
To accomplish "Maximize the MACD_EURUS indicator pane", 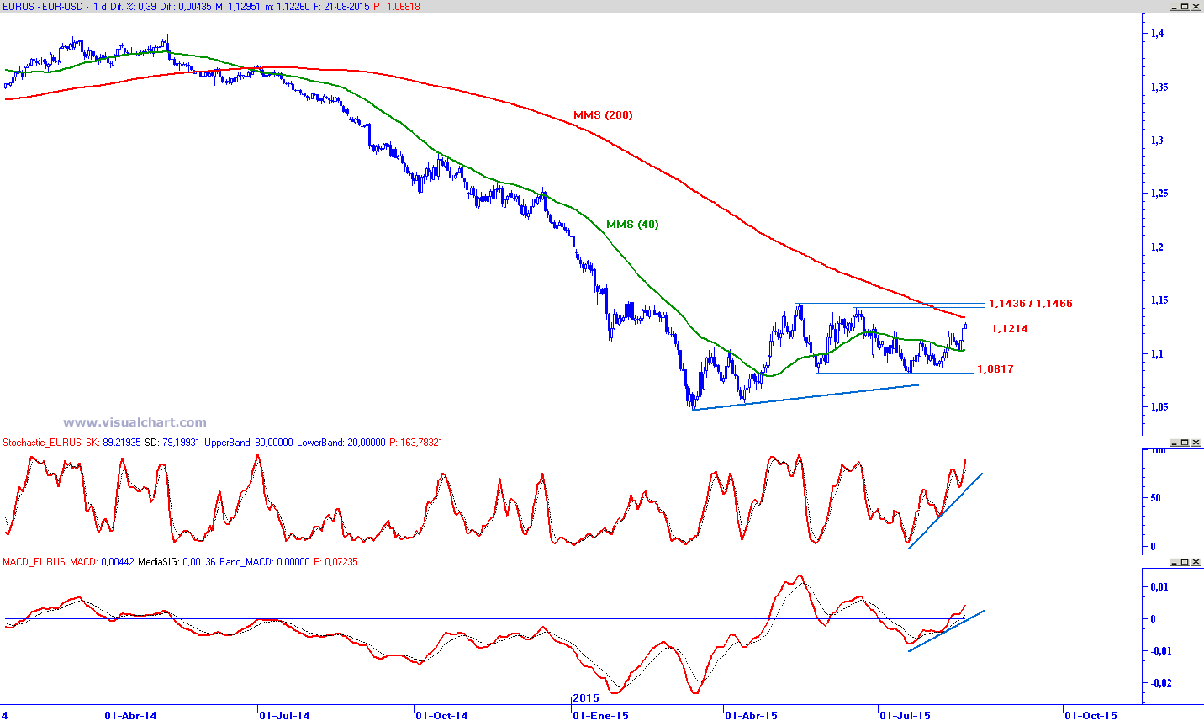I will point(1185,562).
